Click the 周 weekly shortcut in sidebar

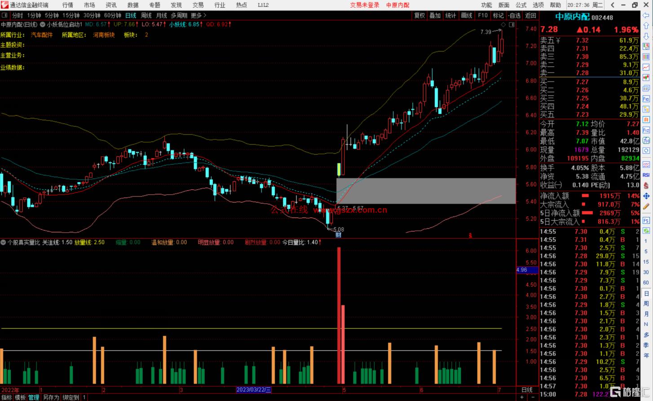pos(646,304)
